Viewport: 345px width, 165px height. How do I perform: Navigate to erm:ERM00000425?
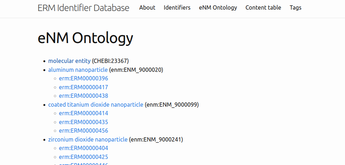pos(83,157)
